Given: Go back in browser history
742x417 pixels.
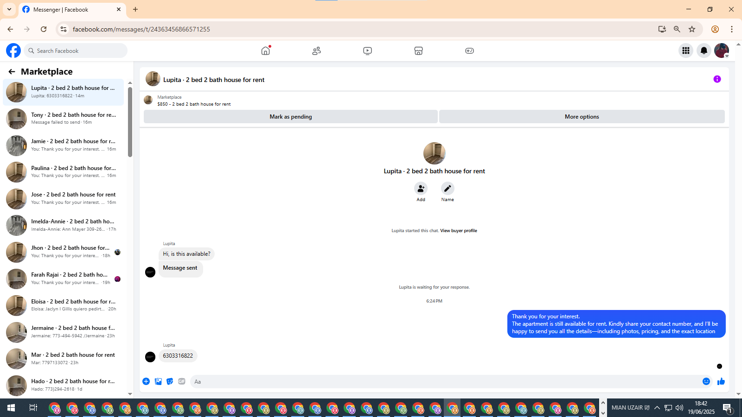Looking at the screenshot, I should click(10, 29).
